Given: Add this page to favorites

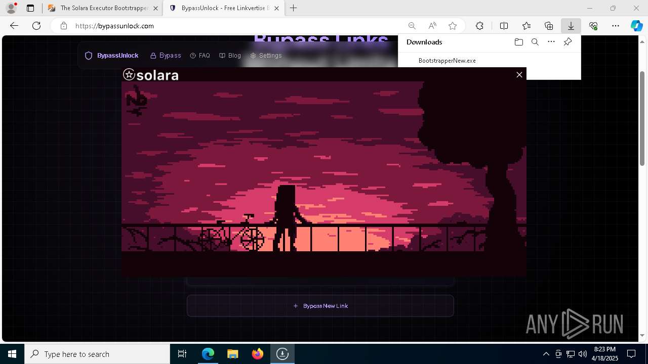Looking at the screenshot, I should [x=453, y=26].
